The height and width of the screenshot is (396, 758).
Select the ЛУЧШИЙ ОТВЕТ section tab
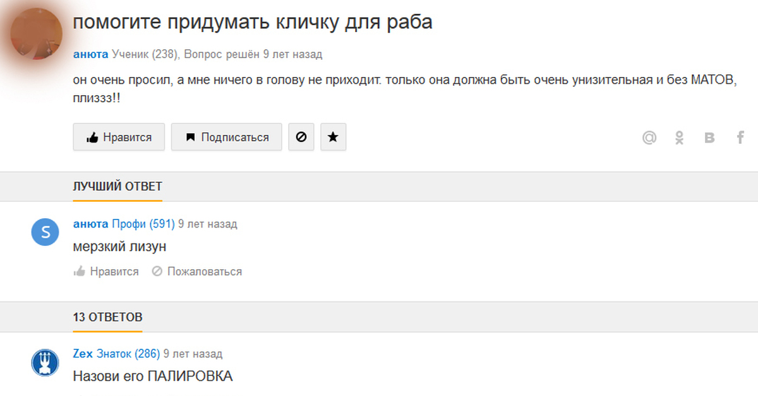[x=117, y=187]
